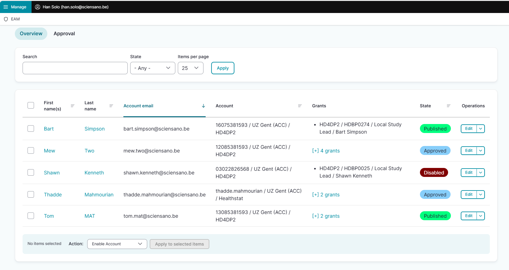Viewport: 509px width, 270px height.
Task: Click the Account email descending arrow
Action: (203, 106)
